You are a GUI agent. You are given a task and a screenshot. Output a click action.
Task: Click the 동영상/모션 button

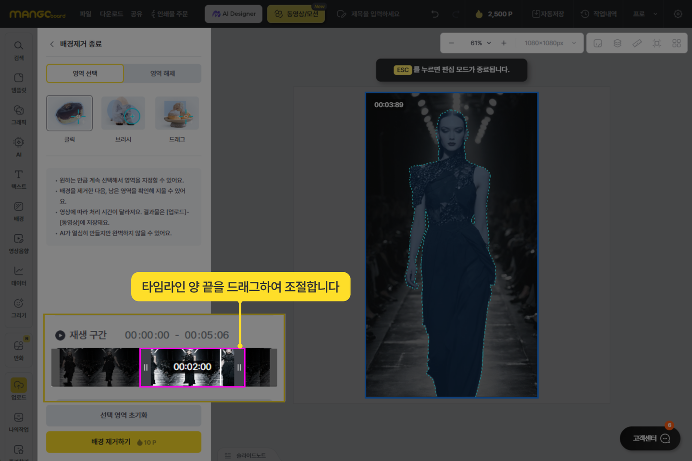296,14
